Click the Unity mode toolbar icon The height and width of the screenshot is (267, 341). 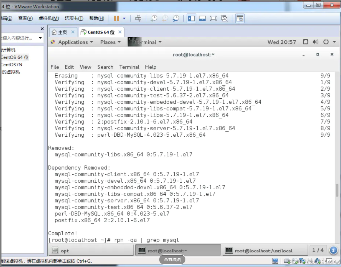pyautogui.click(x=224, y=18)
